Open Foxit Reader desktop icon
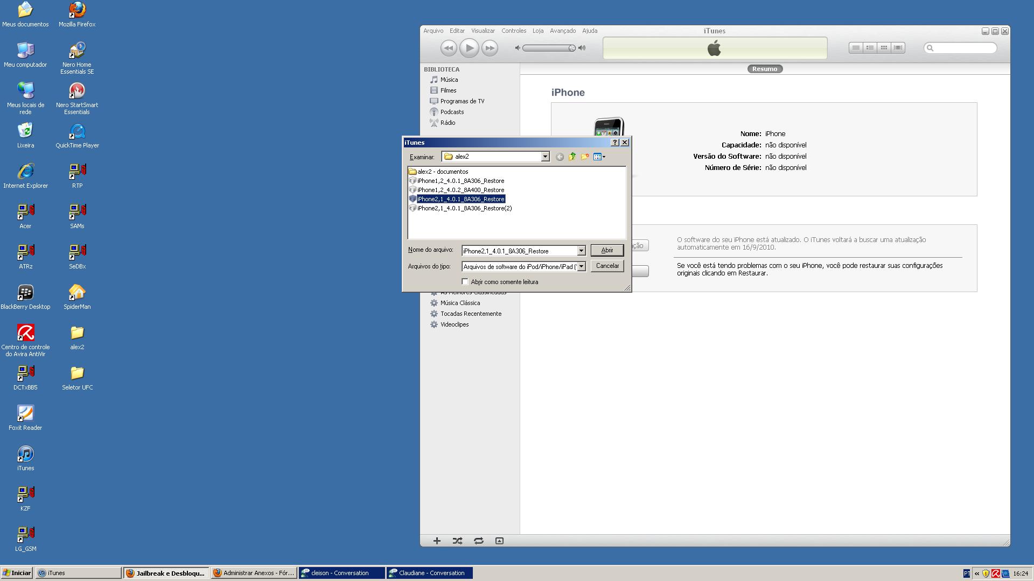The image size is (1034, 581). (x=25, y=418)
